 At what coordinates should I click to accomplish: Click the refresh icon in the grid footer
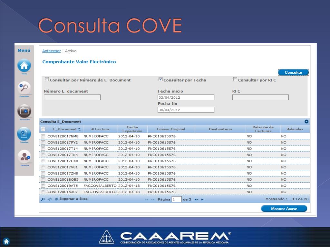tap(50, 199)
